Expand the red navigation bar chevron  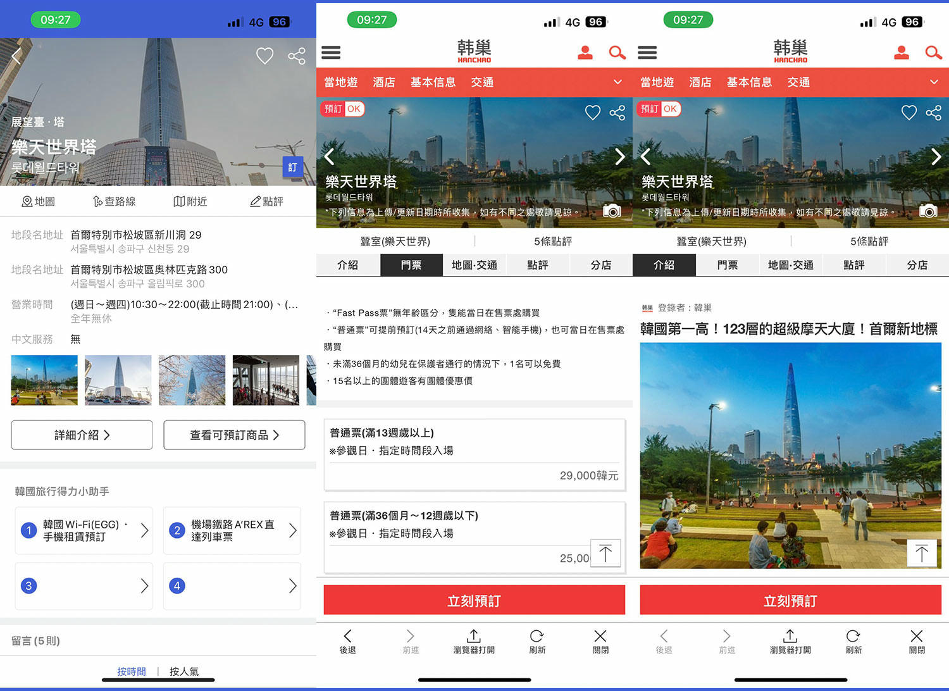tap(617, 82)
